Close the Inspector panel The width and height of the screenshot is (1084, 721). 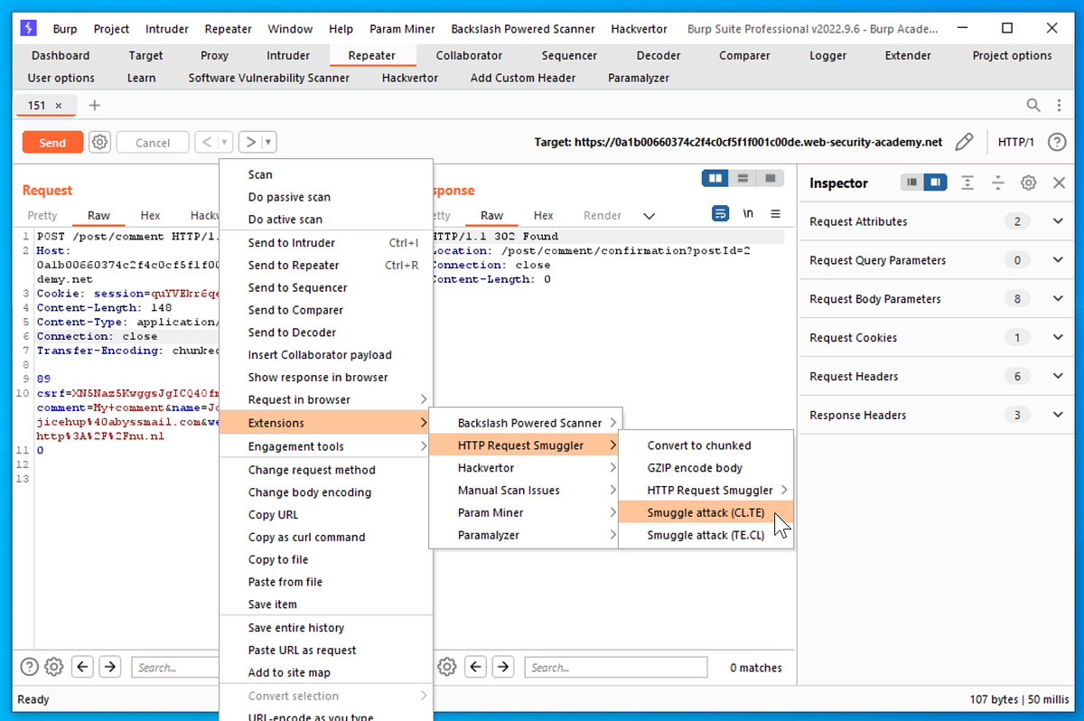[x=1060, y=183]
